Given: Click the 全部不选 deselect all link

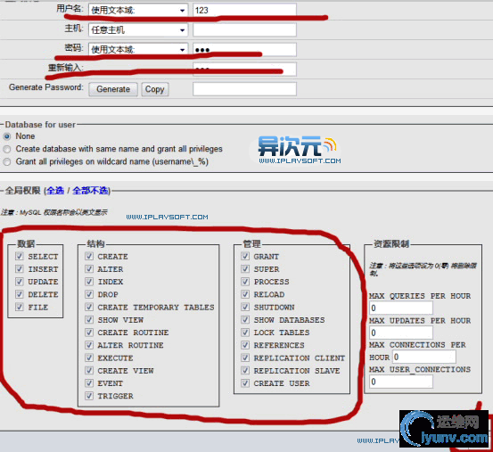Looking at the screenshot, I should click(x=90, y=191).
